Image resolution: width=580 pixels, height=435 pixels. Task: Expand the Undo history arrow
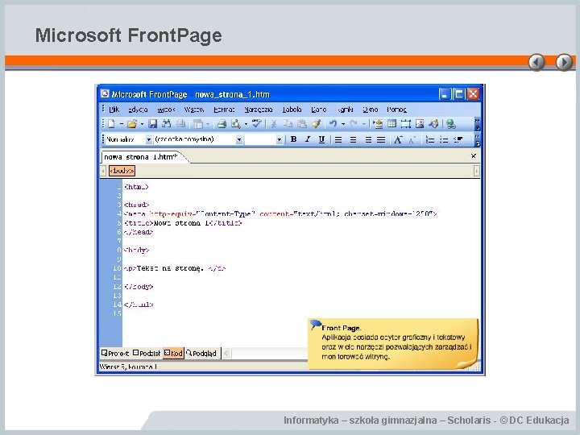(x=343, y=124)
